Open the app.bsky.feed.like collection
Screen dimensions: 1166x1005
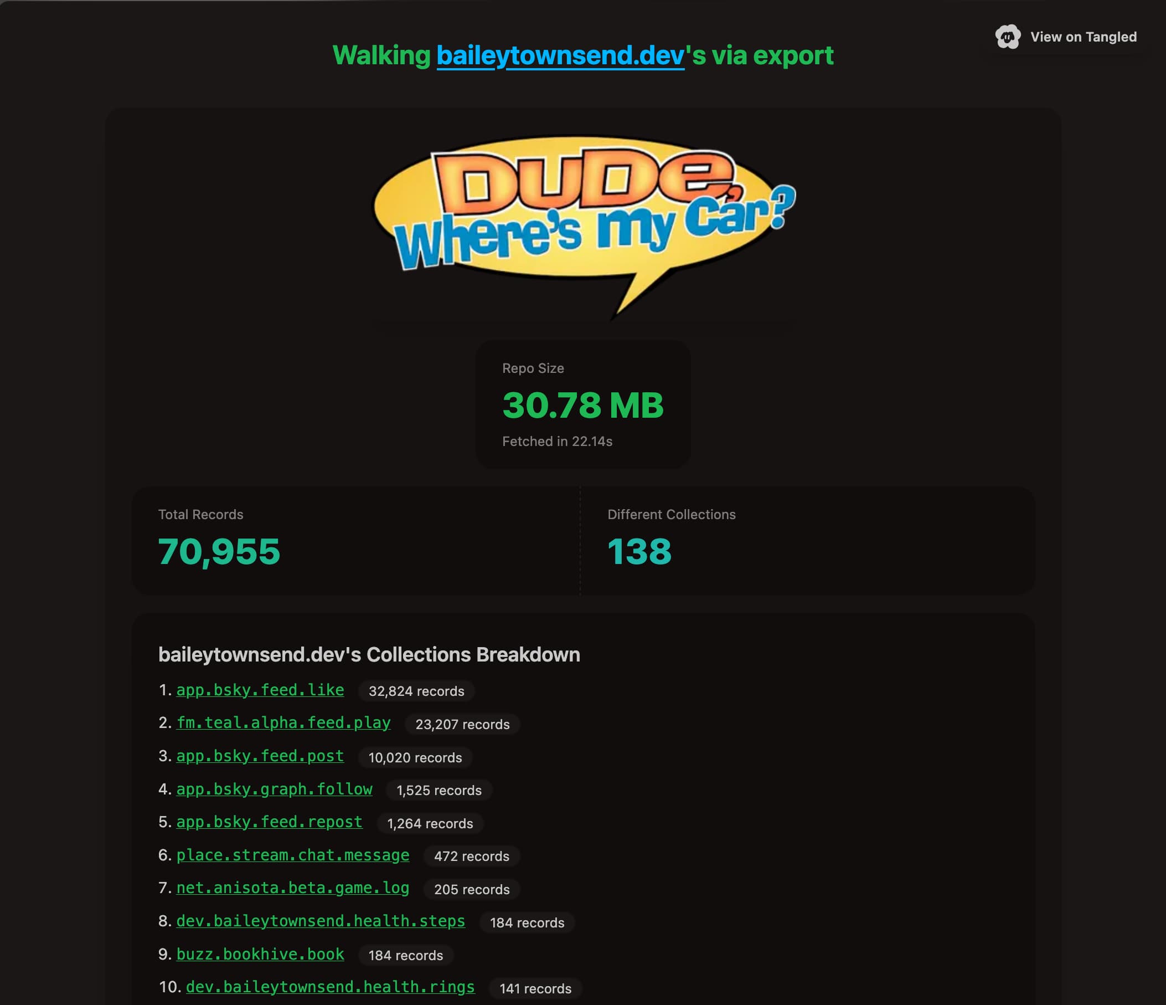point(260,690)
